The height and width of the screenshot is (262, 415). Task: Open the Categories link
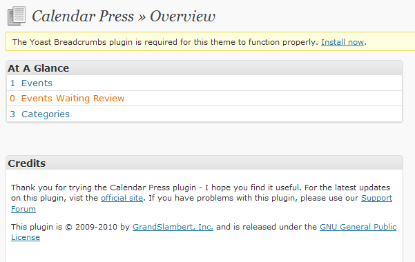click(x=46, y=114)
